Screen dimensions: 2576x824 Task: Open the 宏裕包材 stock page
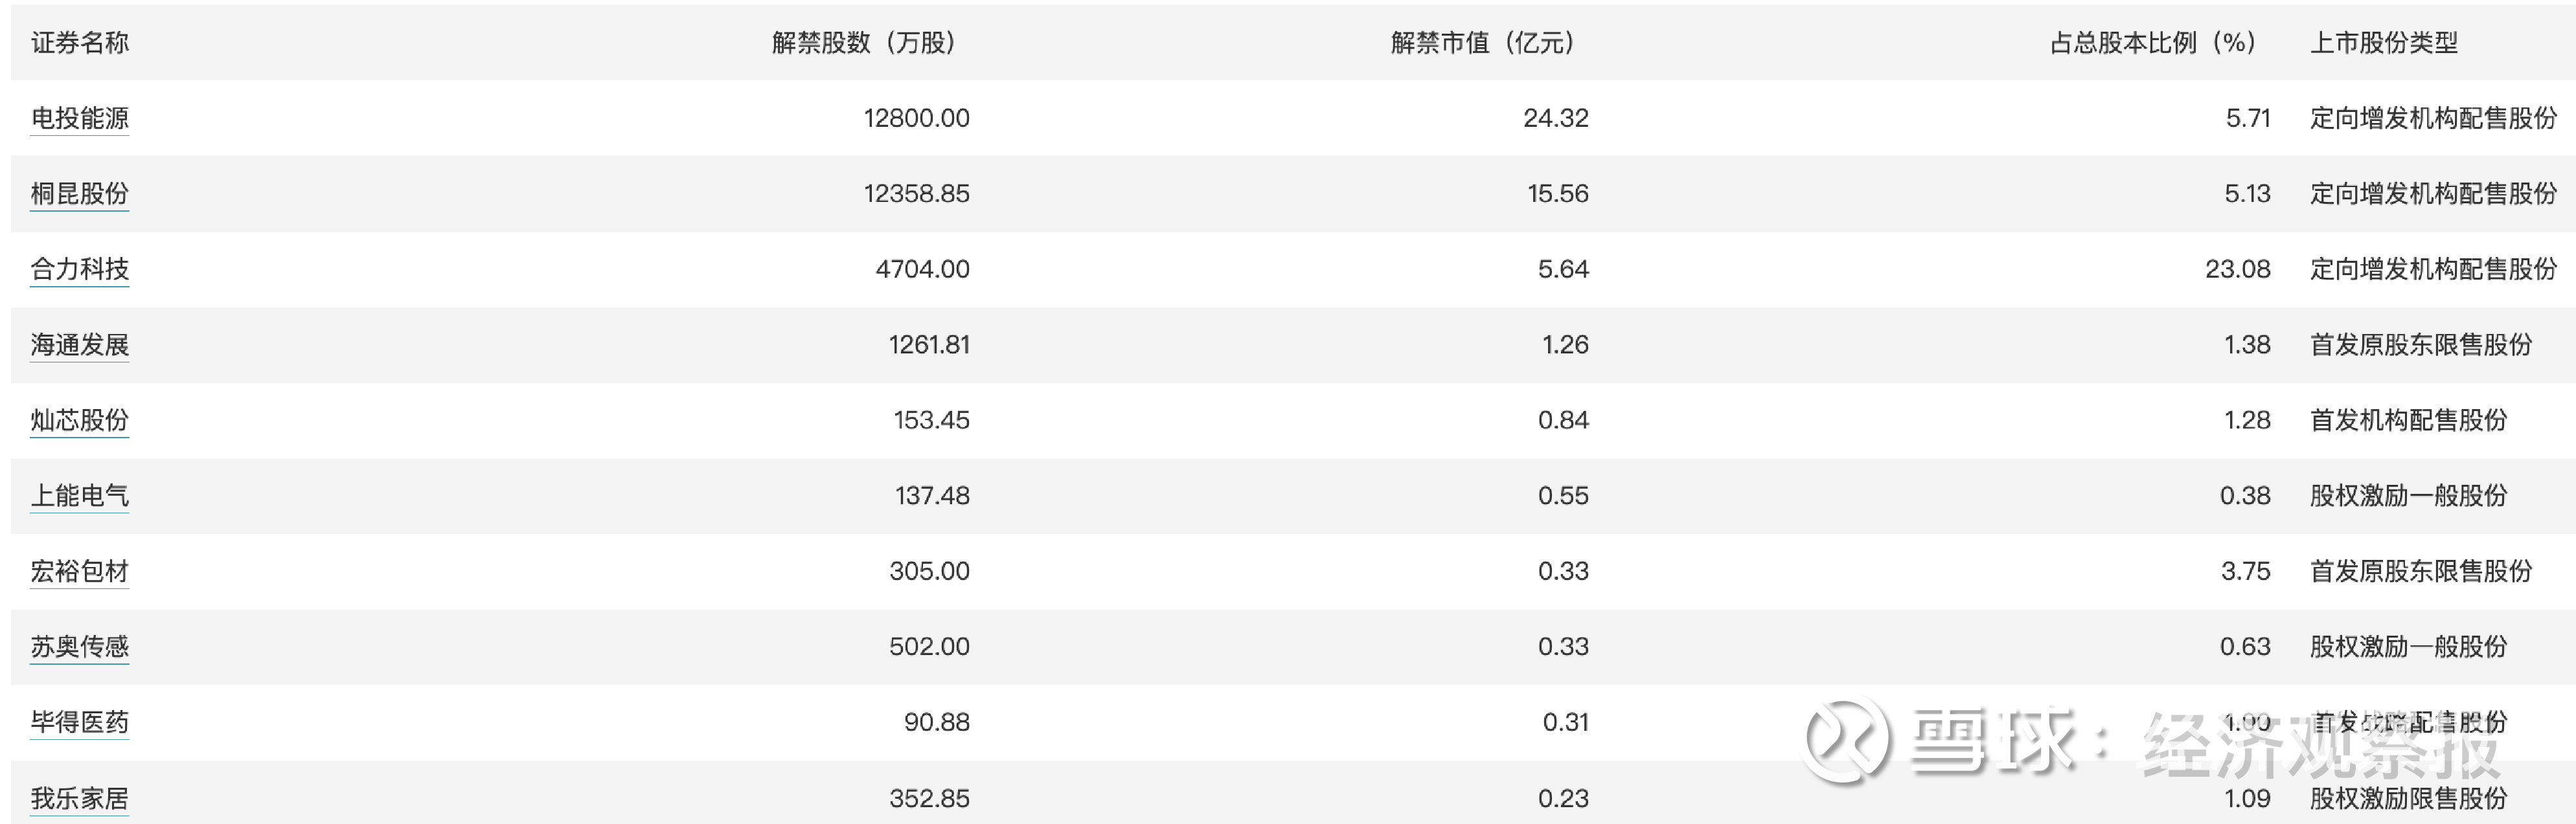pos(80,572)
